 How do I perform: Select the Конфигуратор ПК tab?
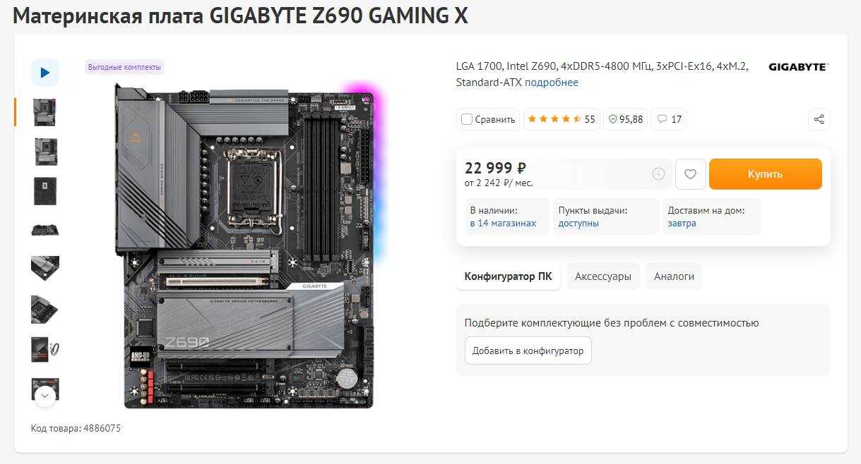coord(509,276)
